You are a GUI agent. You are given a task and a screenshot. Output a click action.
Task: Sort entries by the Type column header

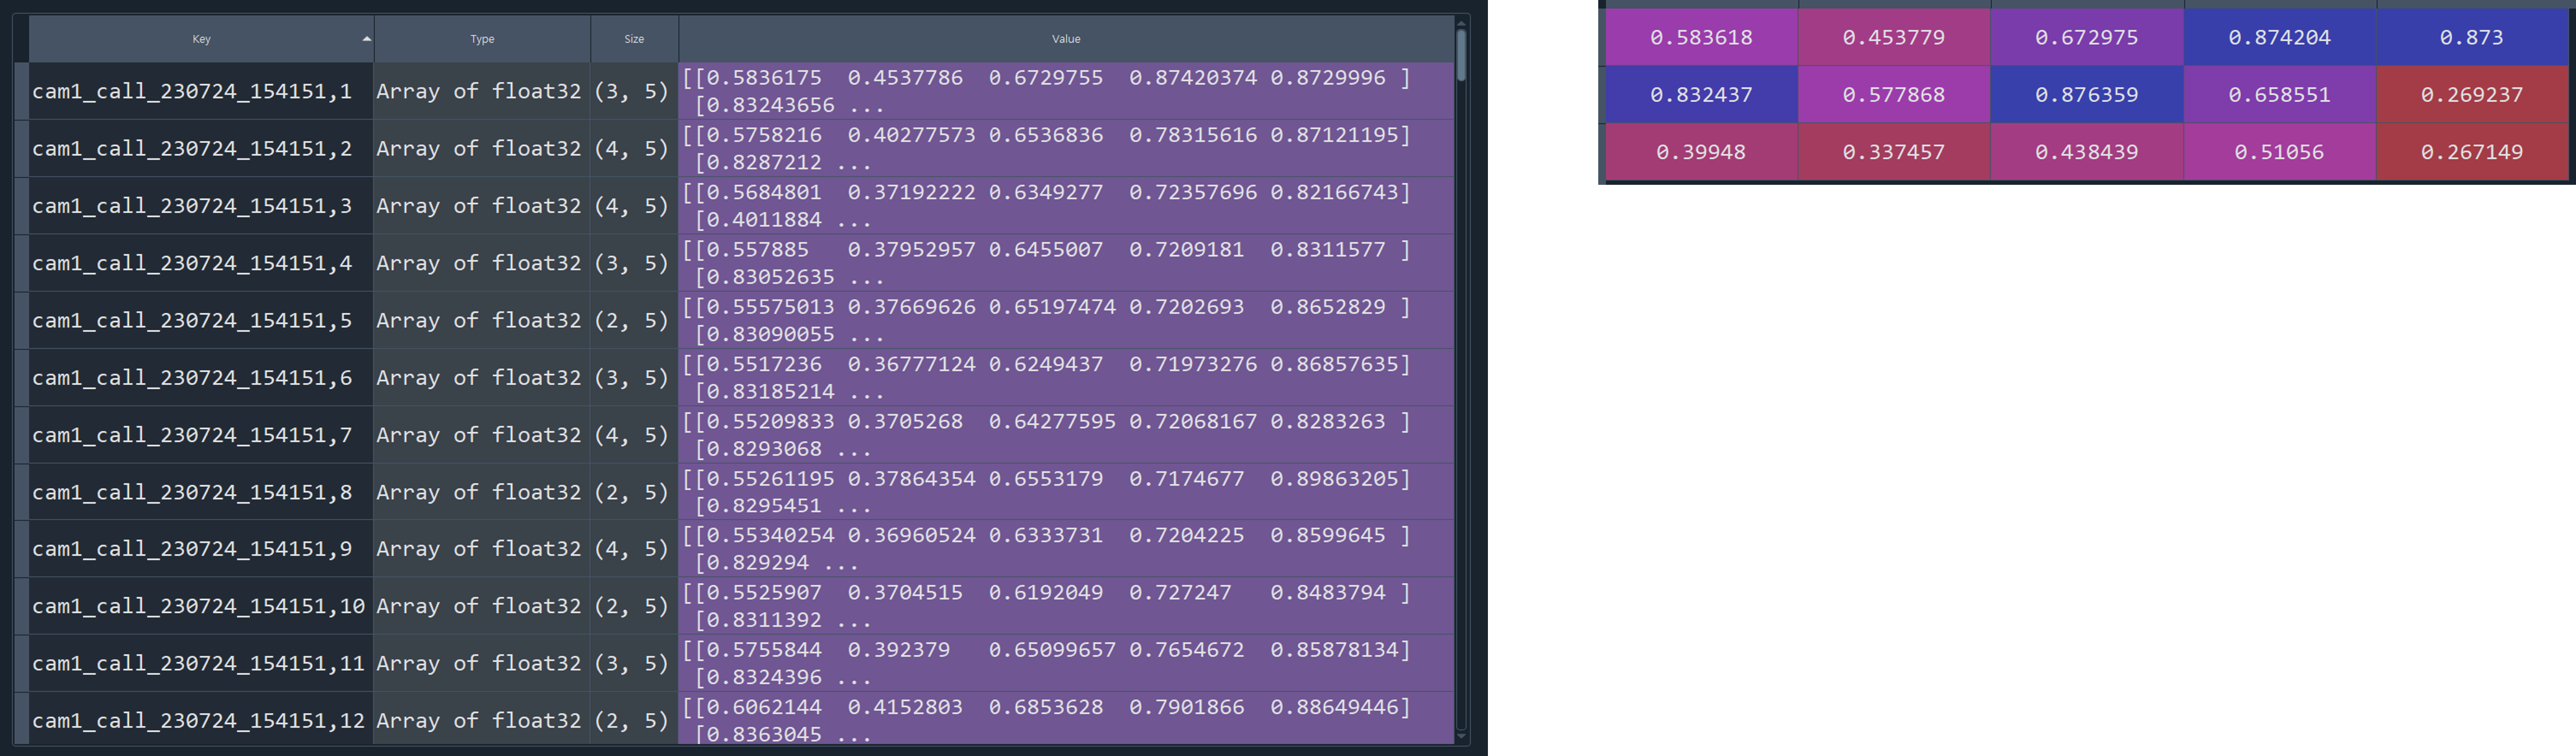(x=482, y=39)
